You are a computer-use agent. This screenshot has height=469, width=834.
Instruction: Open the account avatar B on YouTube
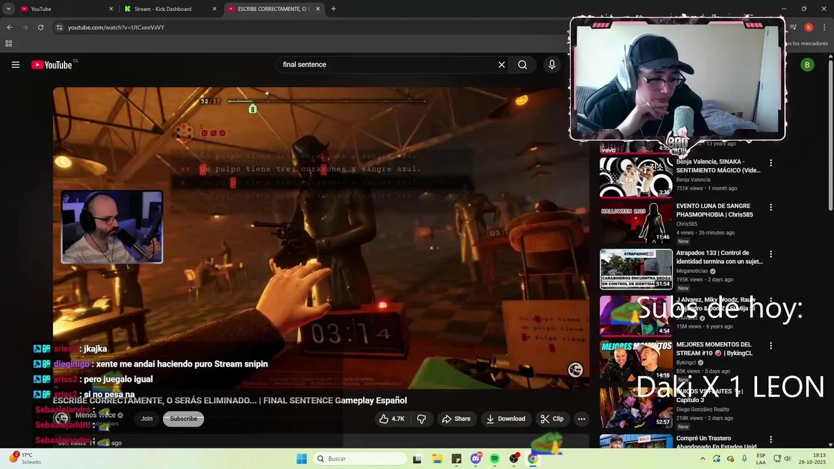(807, 64)
